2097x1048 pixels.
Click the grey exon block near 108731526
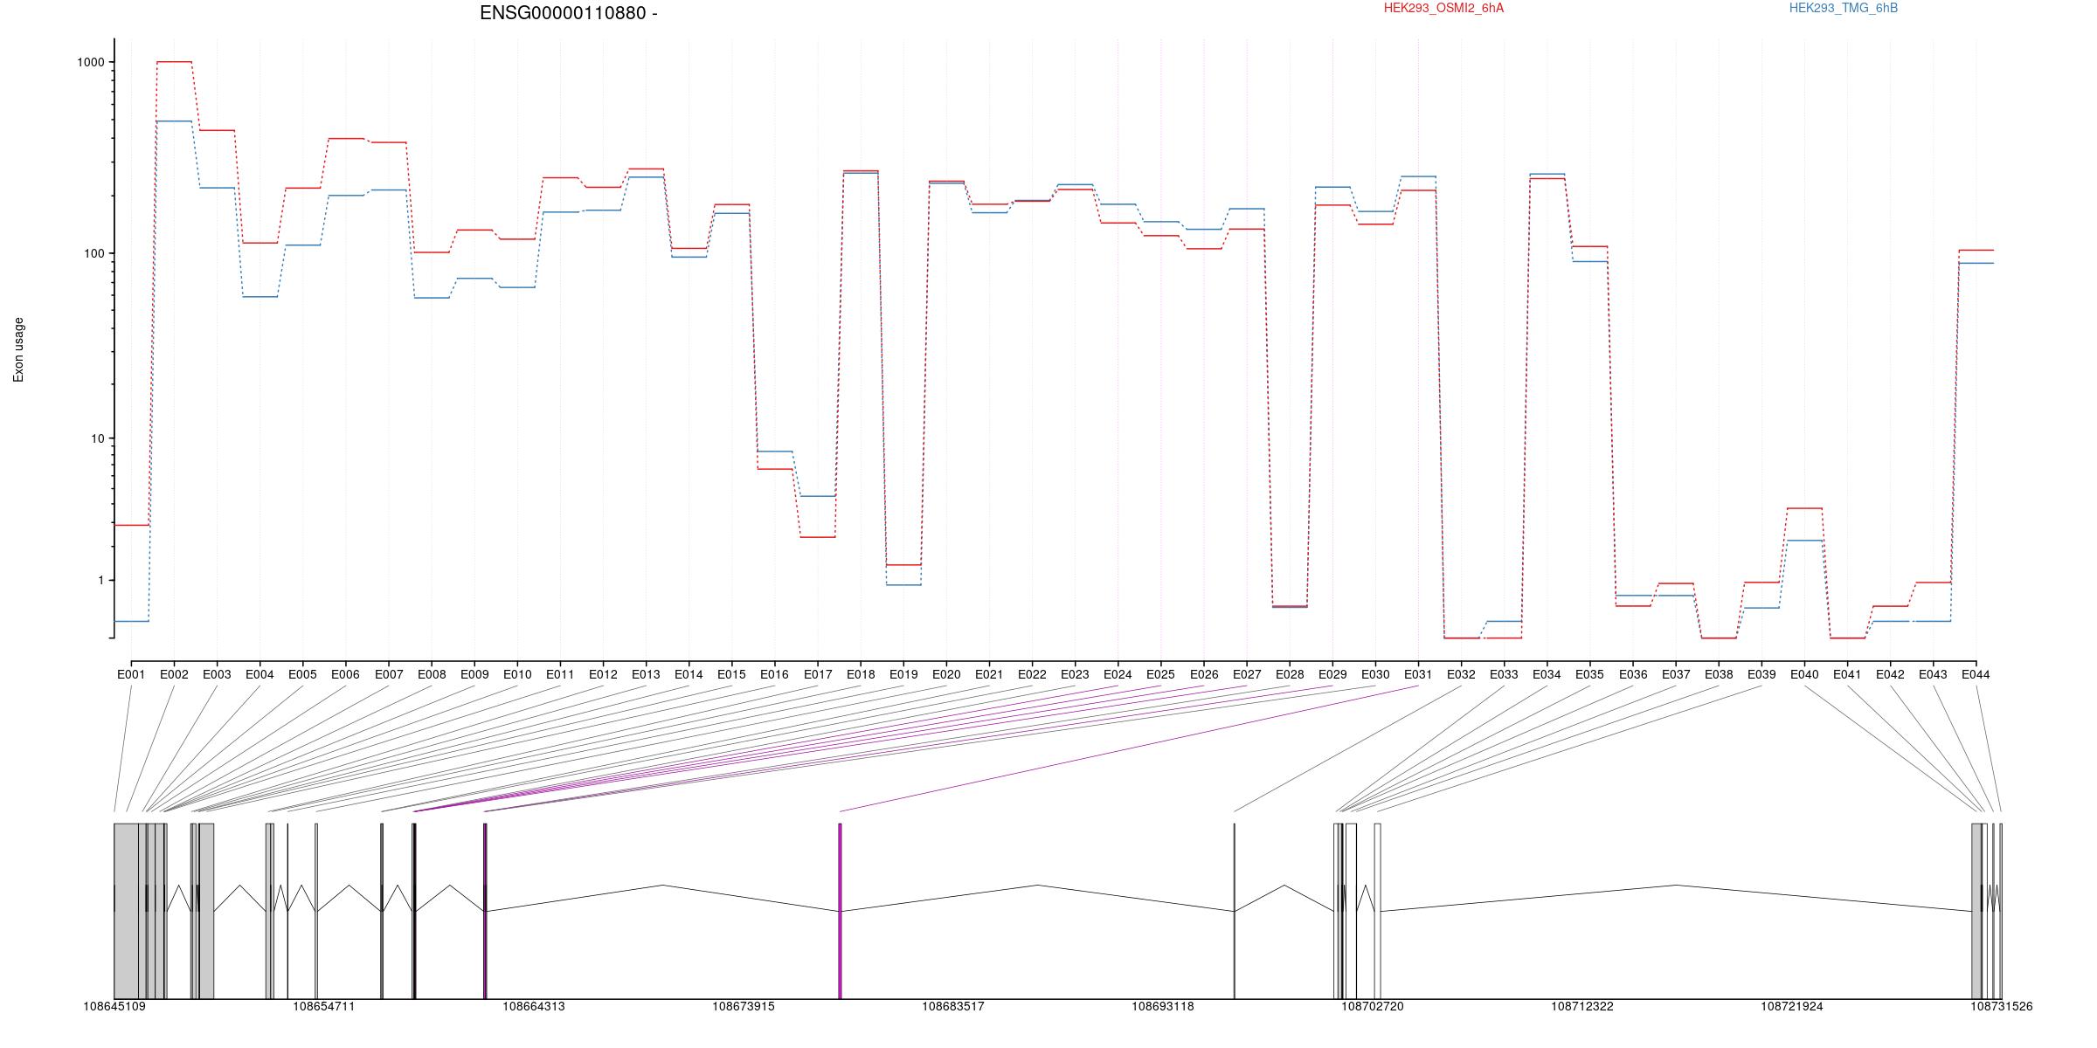[1976, 911]
